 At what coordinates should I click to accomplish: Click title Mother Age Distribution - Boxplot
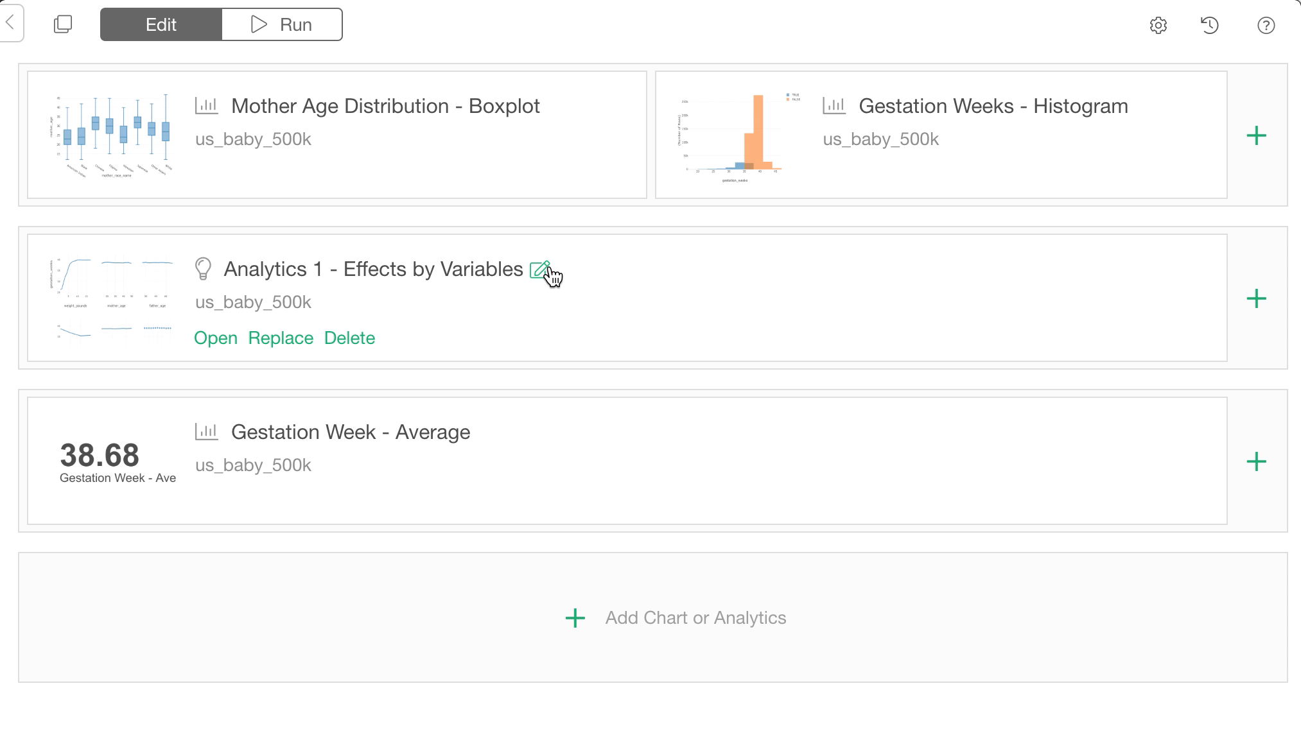pos(385,106)
